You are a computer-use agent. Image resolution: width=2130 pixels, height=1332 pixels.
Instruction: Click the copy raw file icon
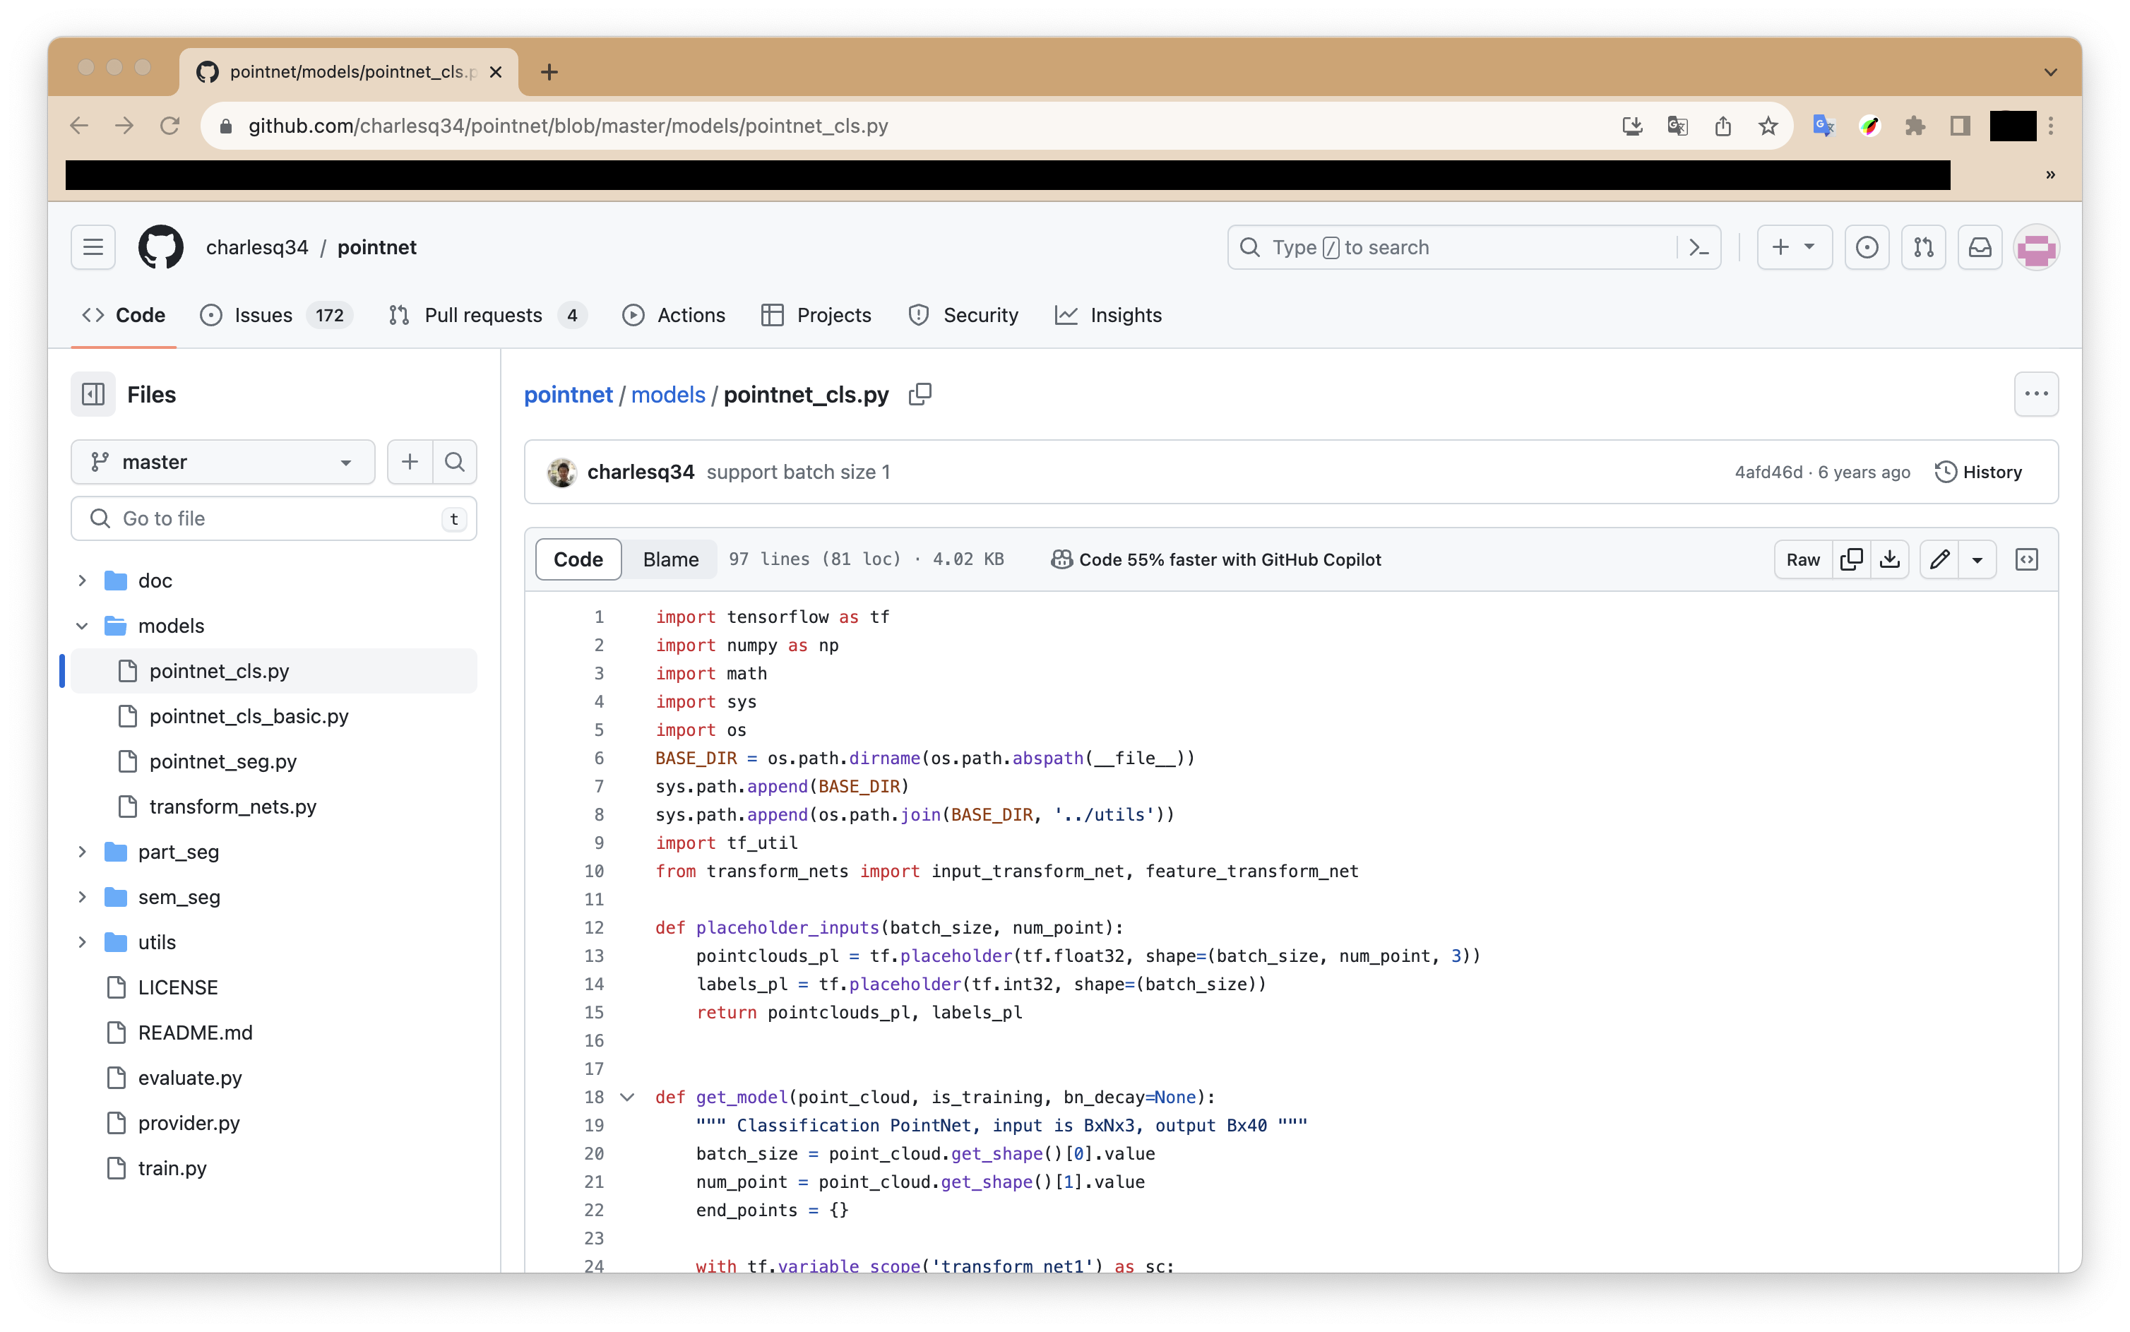[x=1851, y=559]
